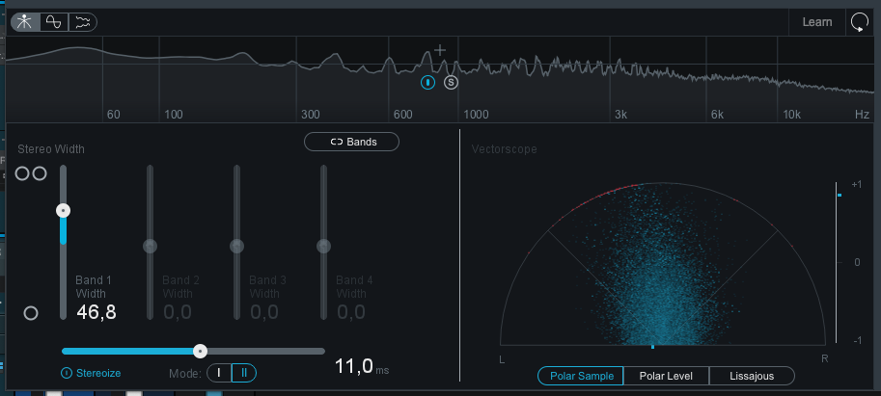This screenshot has height=396, width=881.
Task: Click the circular reset arrow icon
Action: (860, 22)
